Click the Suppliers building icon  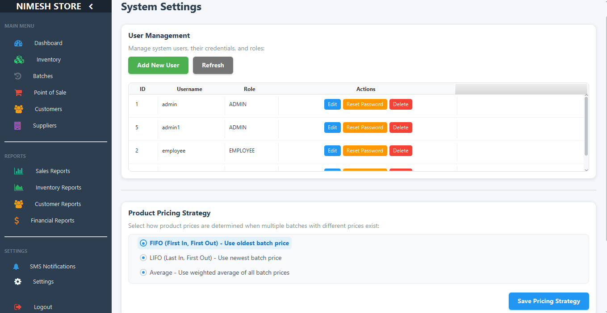[17, 126]
